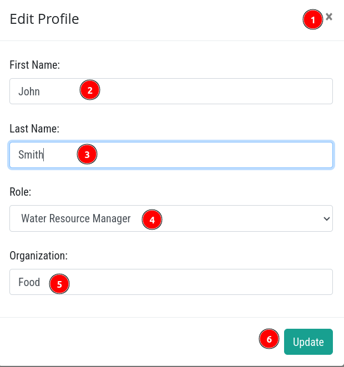The height and width of the screenshot is (367, 344).
Task: Open the Role dropdown chevron arrow
Action: 327,218
